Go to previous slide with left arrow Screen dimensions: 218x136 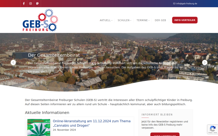13,62
